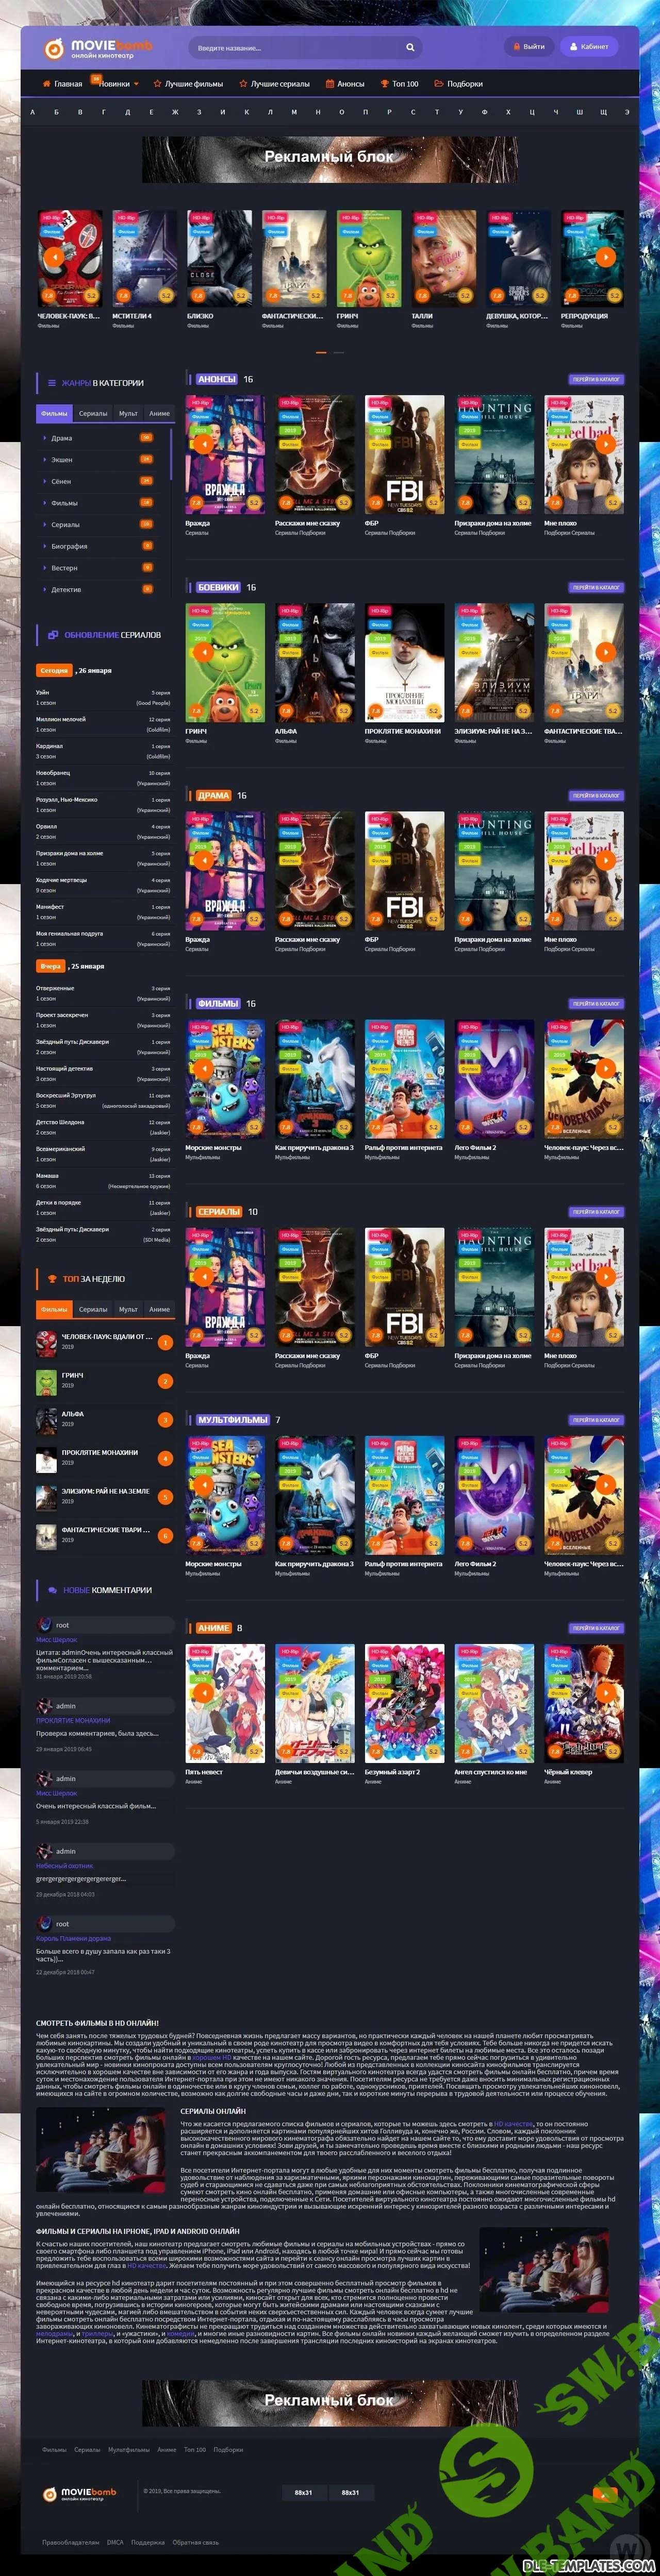The height and width of the screenshot is (2576, 660).
Task: Click previous arrow in Мультфильмы section
Action: [203, 1484]
